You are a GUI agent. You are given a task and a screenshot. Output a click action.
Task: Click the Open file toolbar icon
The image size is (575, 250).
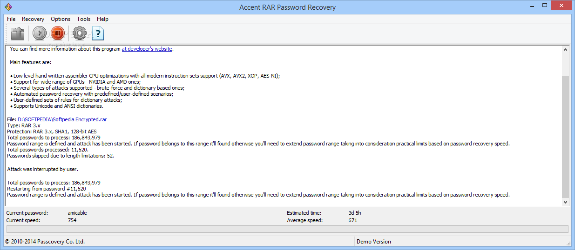(x=18, y=33)
